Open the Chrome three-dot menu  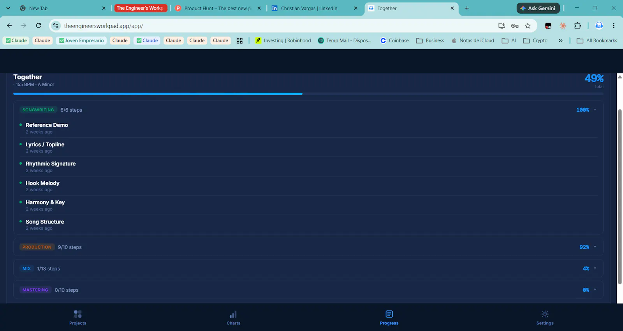point(614,26)
